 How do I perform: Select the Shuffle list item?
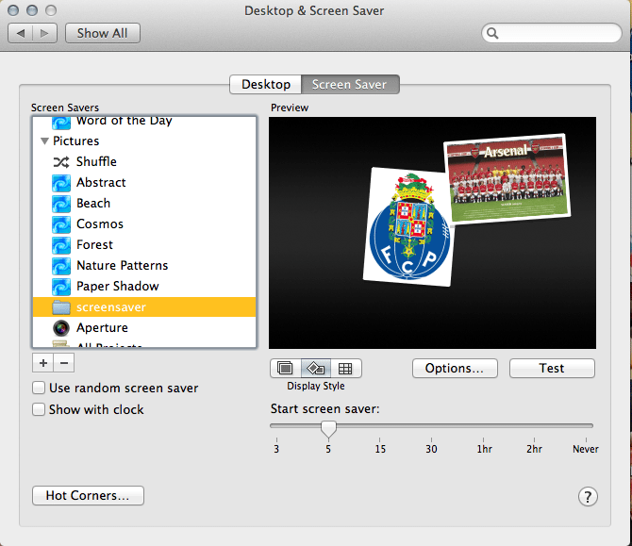click(x=144, y=162)
